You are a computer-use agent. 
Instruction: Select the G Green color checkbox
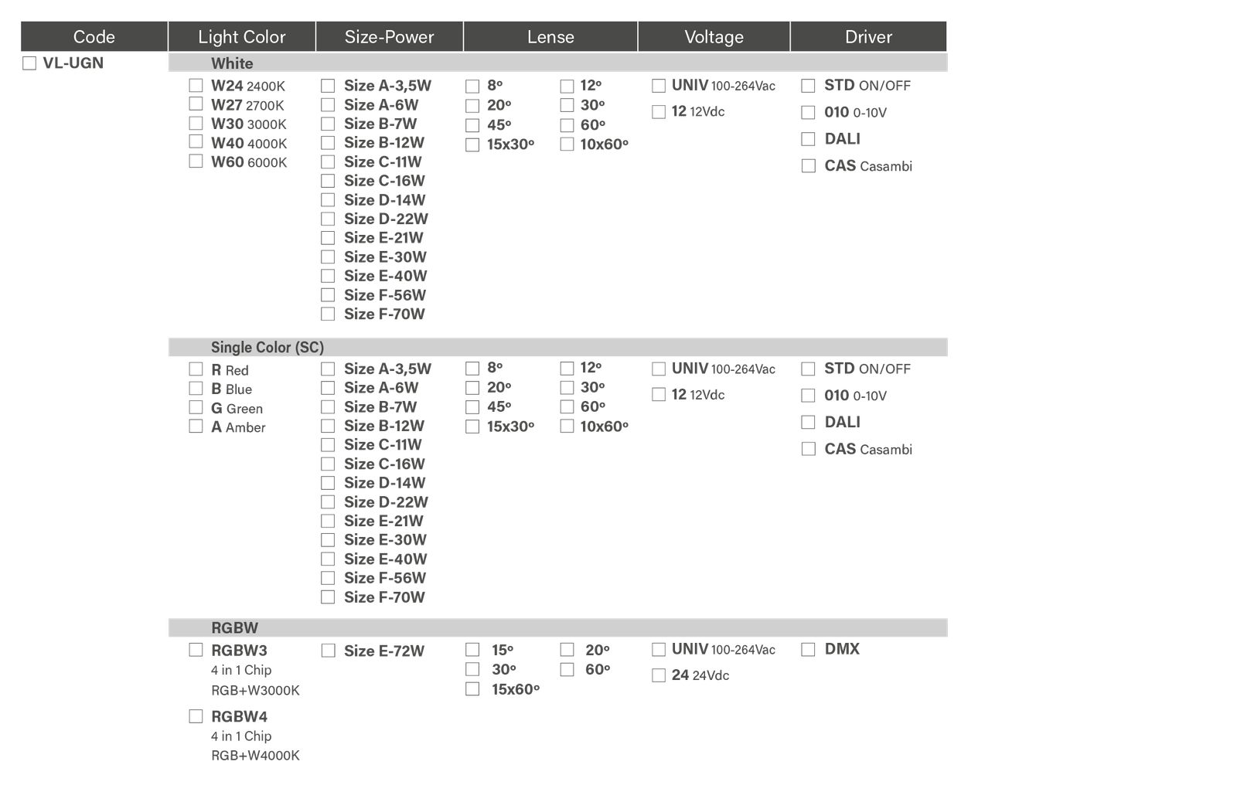tap(196, 407)
